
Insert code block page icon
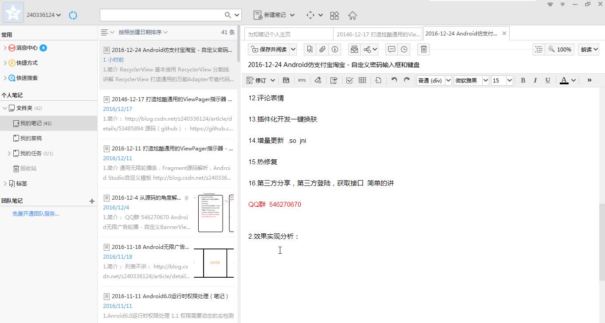[378, 80]
